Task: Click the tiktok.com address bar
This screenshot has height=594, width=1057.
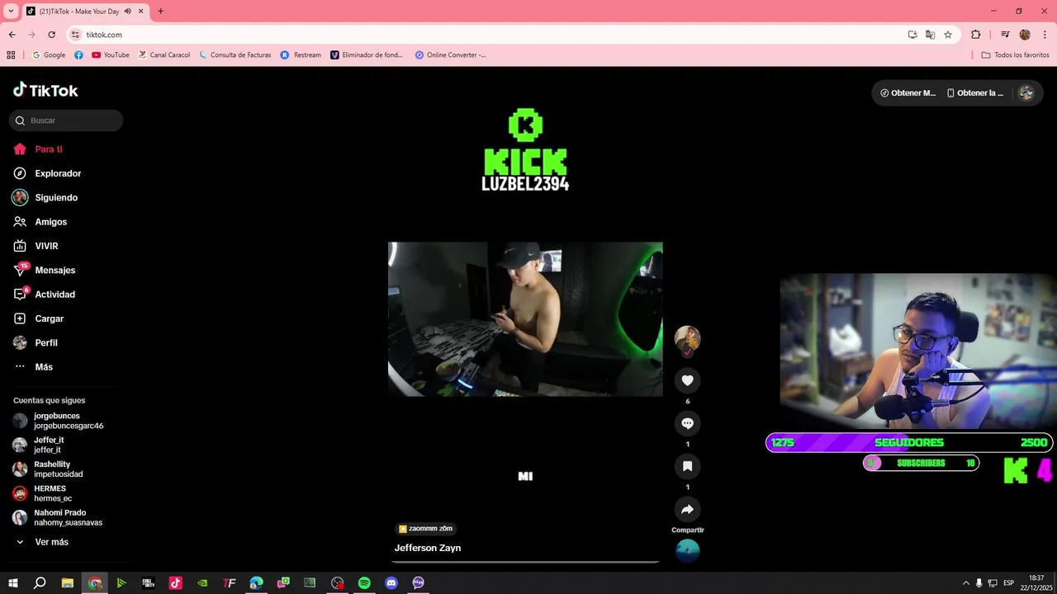Action: (487, 35)
